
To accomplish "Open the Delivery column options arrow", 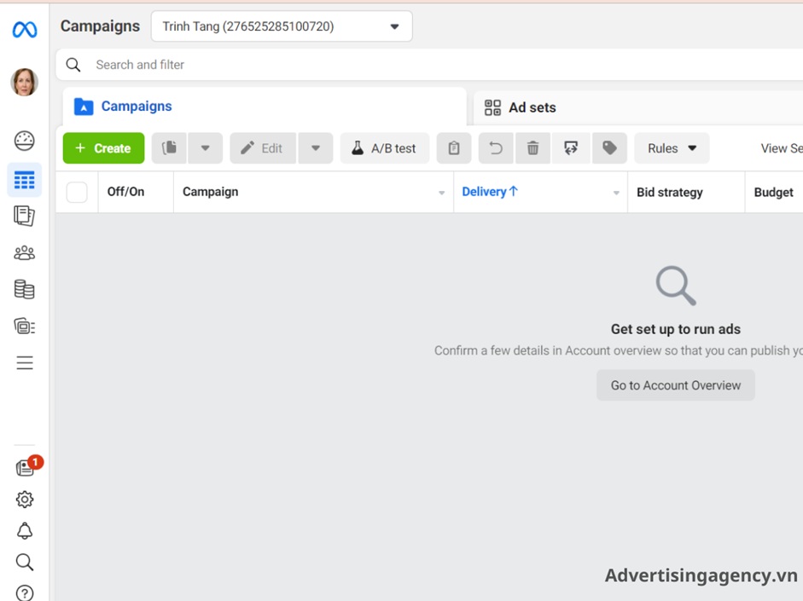I will (x=616, y=193).
